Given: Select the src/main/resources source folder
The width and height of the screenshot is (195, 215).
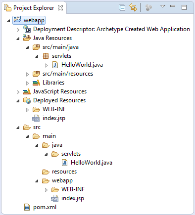Looking at the screenshot, I should (68, 74).
